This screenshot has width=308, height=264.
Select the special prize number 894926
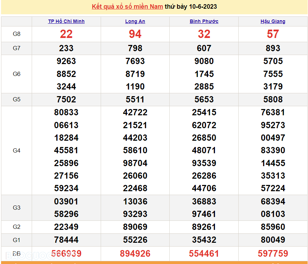point(135,254)
